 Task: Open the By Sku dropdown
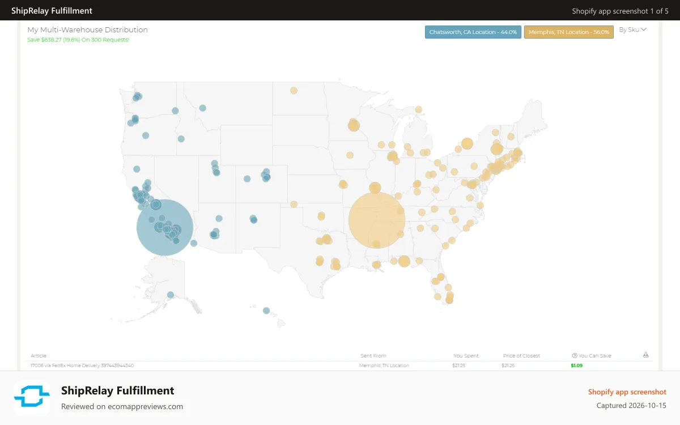coord(632,29)
